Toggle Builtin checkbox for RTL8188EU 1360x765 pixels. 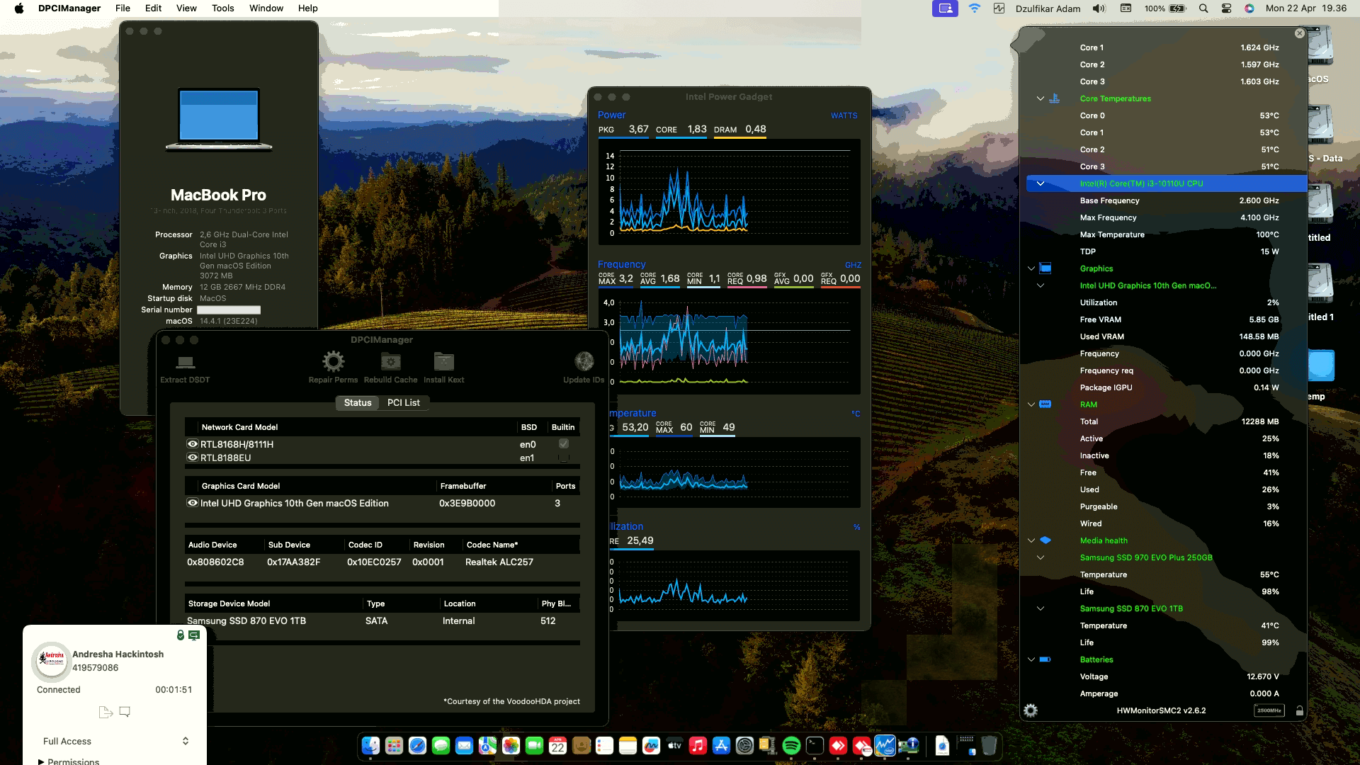click(x=564, y=458)
